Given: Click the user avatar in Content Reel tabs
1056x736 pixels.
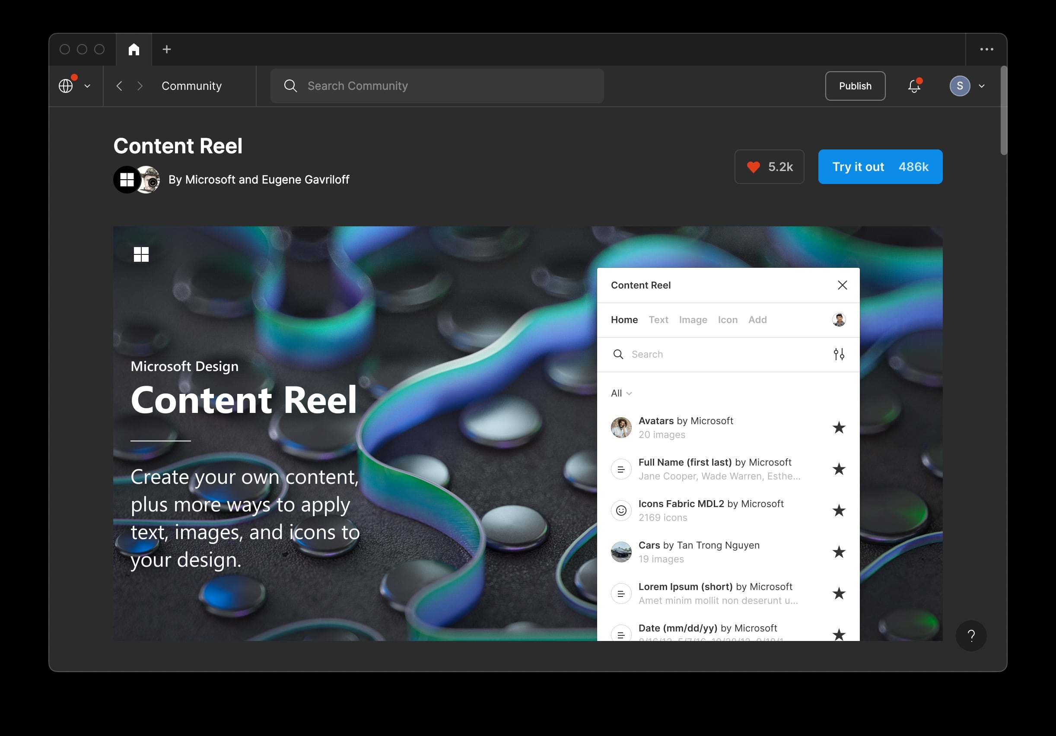Looking at the screenshot, I should [x=839, y=320].
